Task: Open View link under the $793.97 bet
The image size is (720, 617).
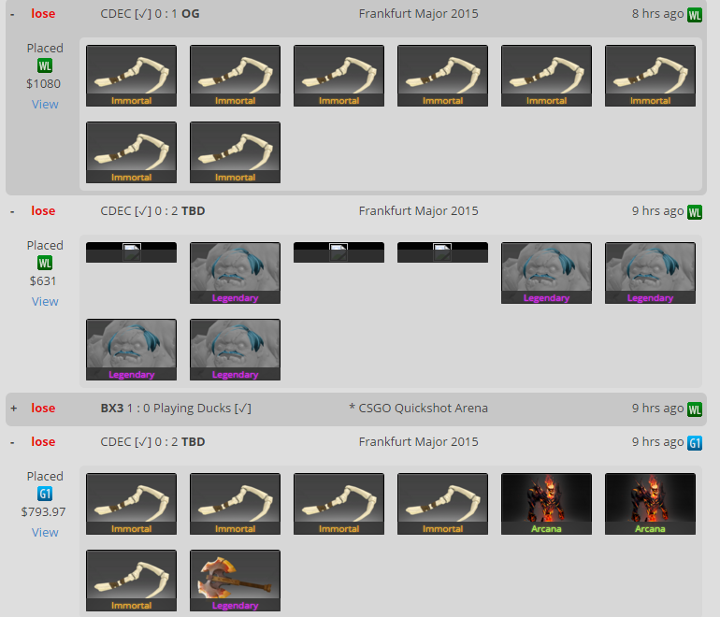Action: pos(45,533)
